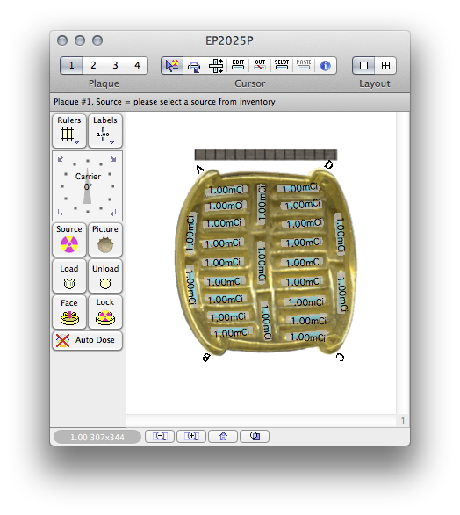Open the Rulers dropdown menu
The width and height of the screenshot is (460, 515).
(x=69, y=131)
